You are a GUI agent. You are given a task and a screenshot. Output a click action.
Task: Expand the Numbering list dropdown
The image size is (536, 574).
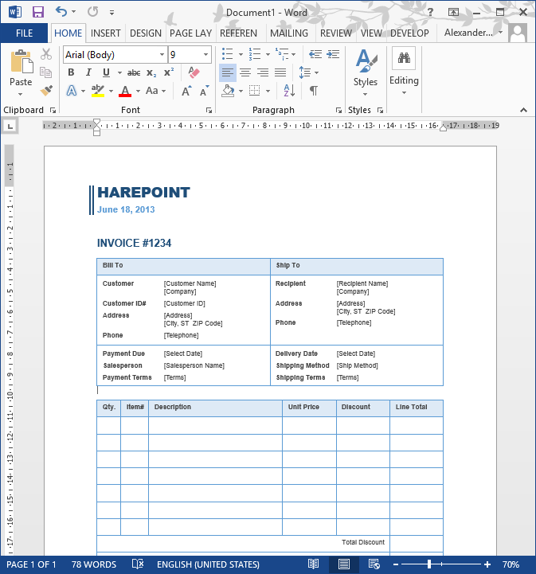click(268, 55)
